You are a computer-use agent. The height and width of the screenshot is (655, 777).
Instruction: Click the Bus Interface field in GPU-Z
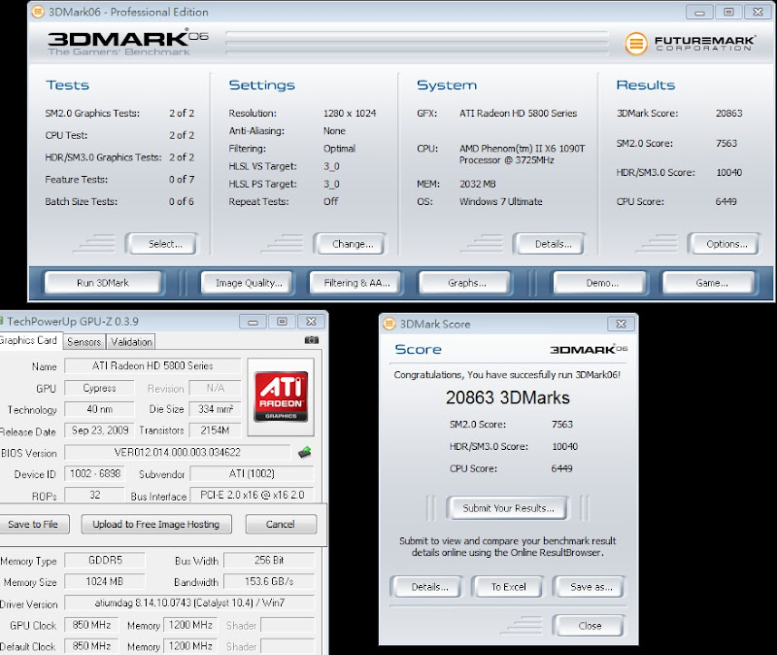pos(253,495)
